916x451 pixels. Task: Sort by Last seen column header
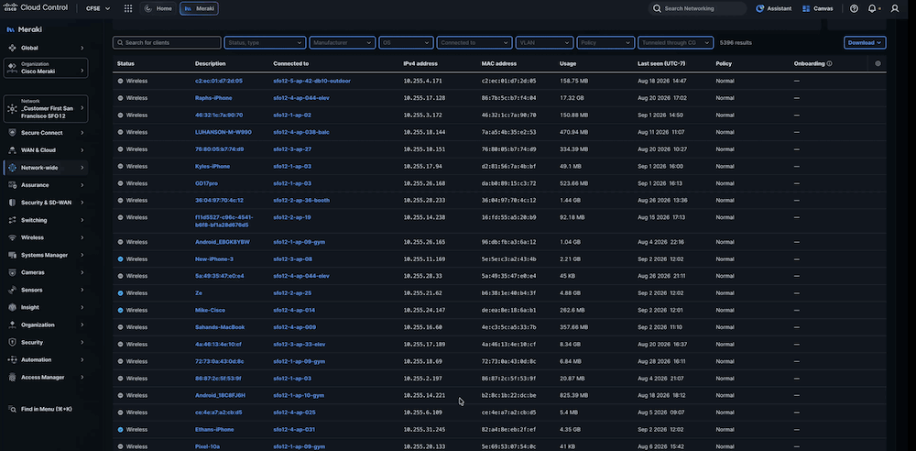(662, 64)
